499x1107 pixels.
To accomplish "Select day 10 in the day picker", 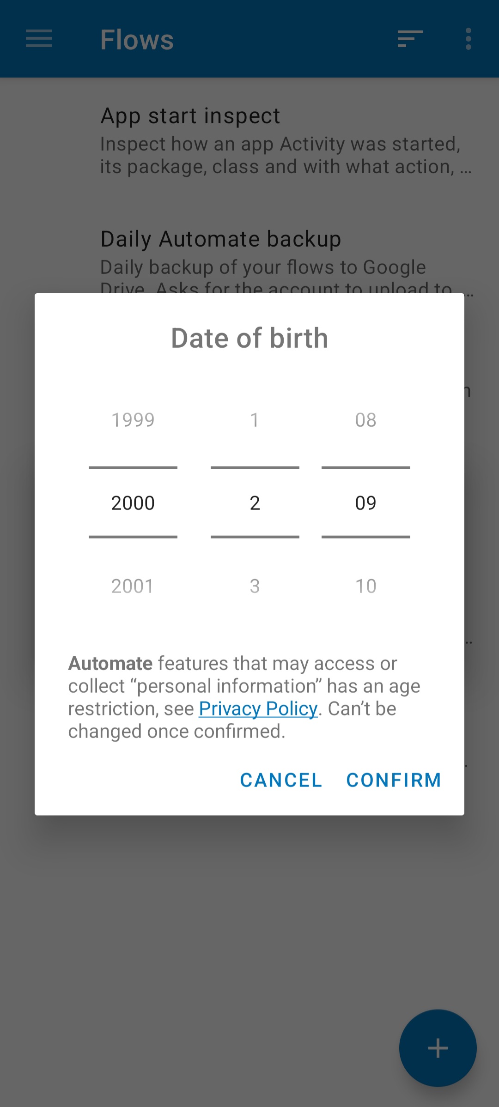I will (x=366, y=587).
